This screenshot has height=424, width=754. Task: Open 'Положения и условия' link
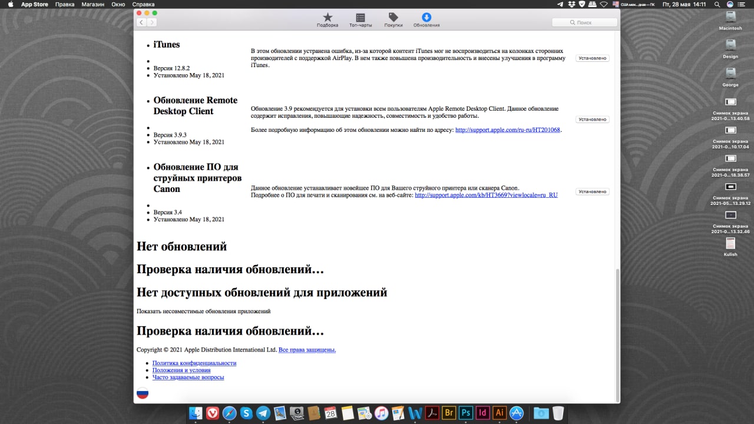click(181, 370)
